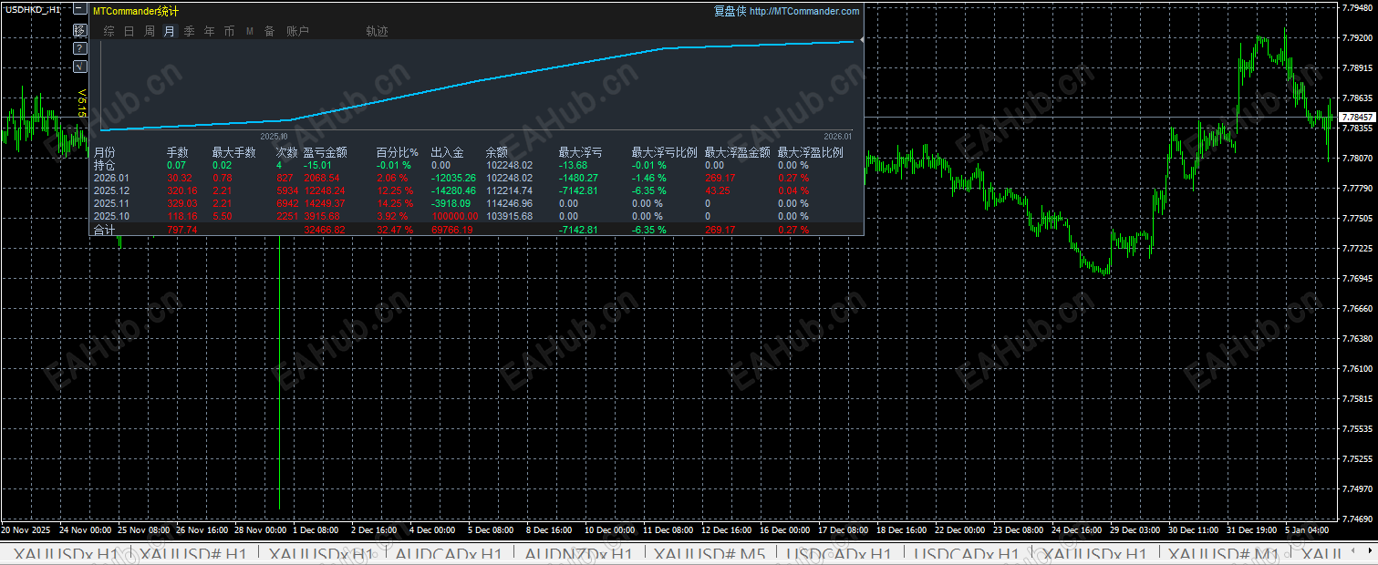Viewport: 1378px width, 565px height.
Task: Click the 100000.00 deposit cell
Action: click(x=454, y=216)
